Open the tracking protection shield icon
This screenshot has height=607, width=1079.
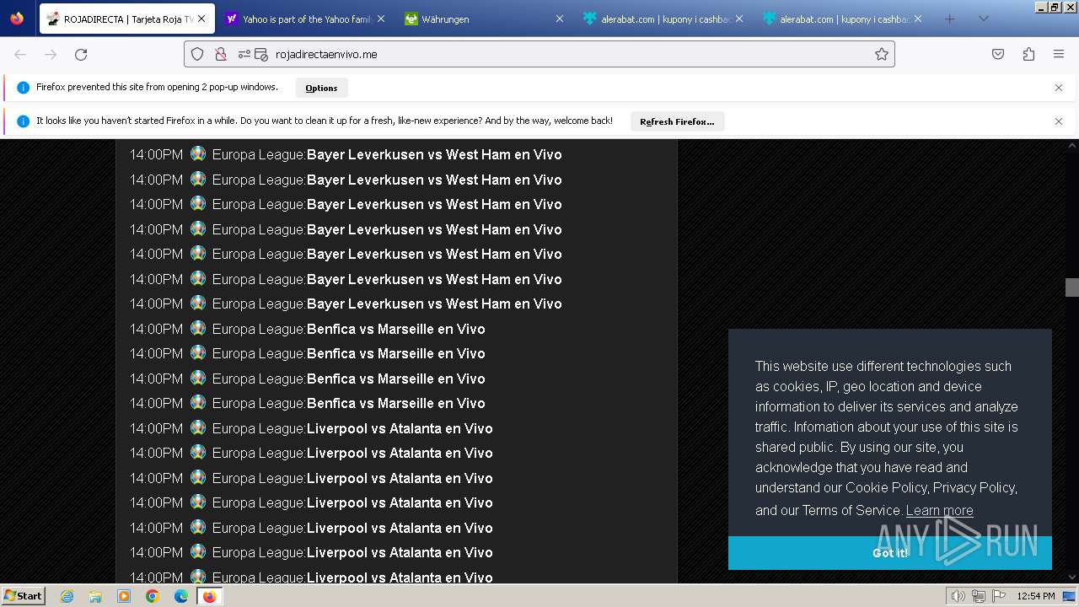tap(197, 54)
